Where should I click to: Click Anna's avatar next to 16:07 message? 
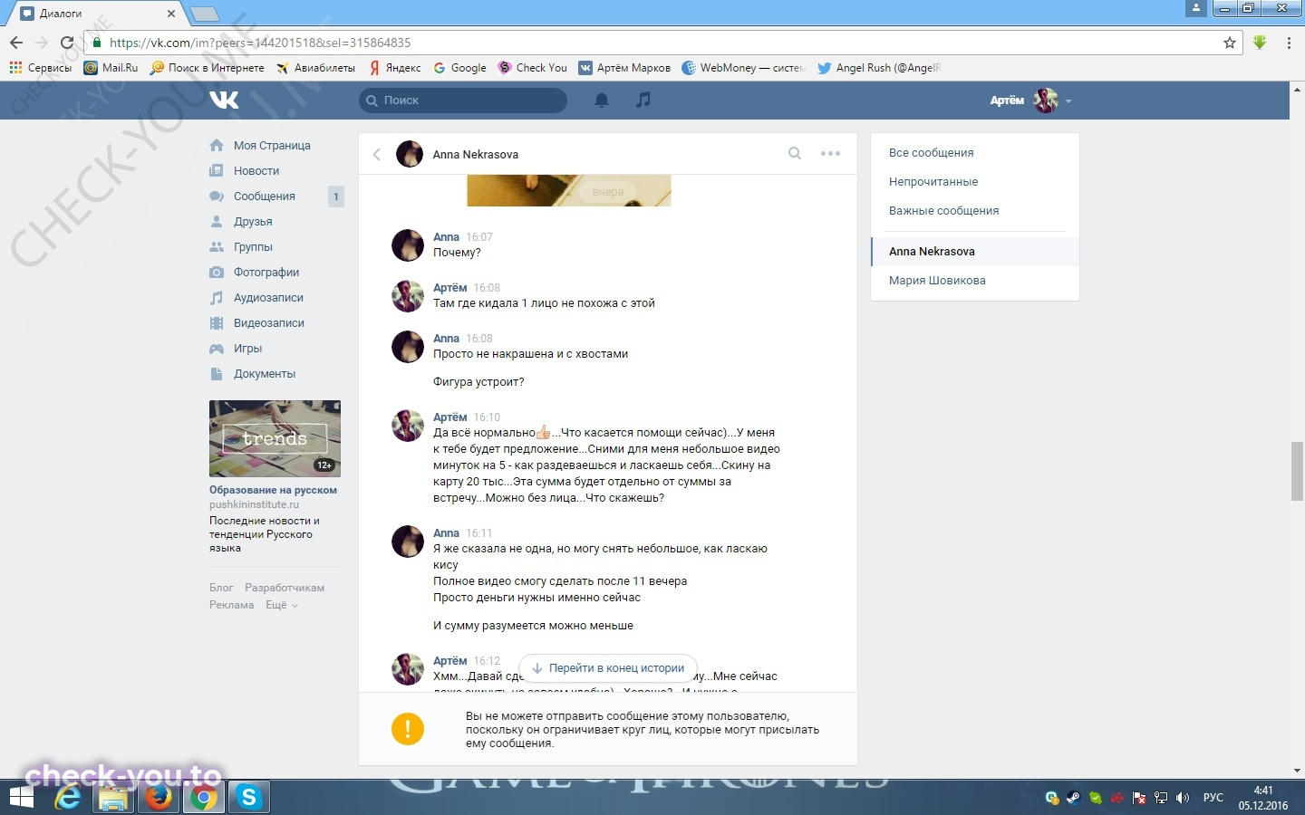click(x=407, y=245)
